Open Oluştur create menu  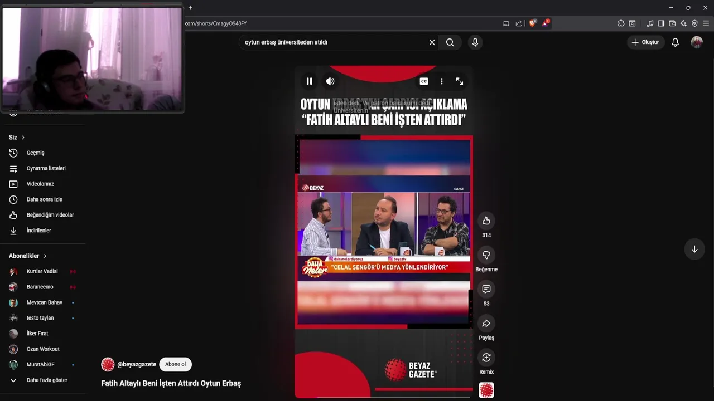tap(645, 42)
